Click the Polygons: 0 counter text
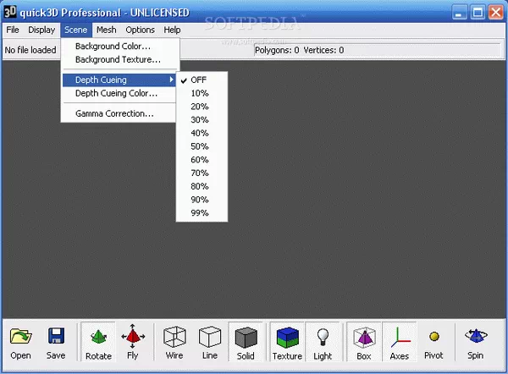The height and width of the screenshot is (374, 508). (x=277, y=50)
